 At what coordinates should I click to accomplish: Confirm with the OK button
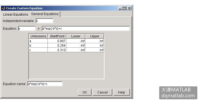click(85, 92)
